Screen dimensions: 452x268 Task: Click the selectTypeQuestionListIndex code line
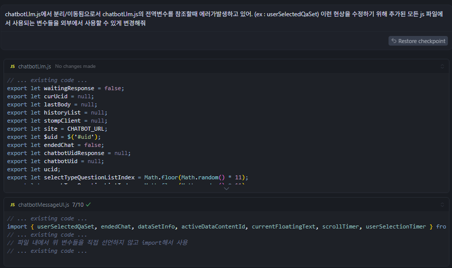click(127, 177)
